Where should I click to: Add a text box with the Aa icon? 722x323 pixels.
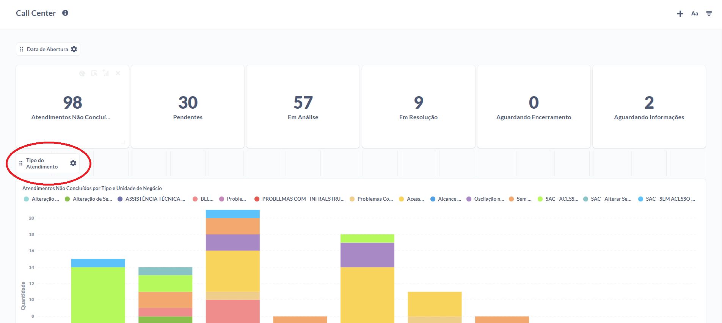(x=694, y=14)
